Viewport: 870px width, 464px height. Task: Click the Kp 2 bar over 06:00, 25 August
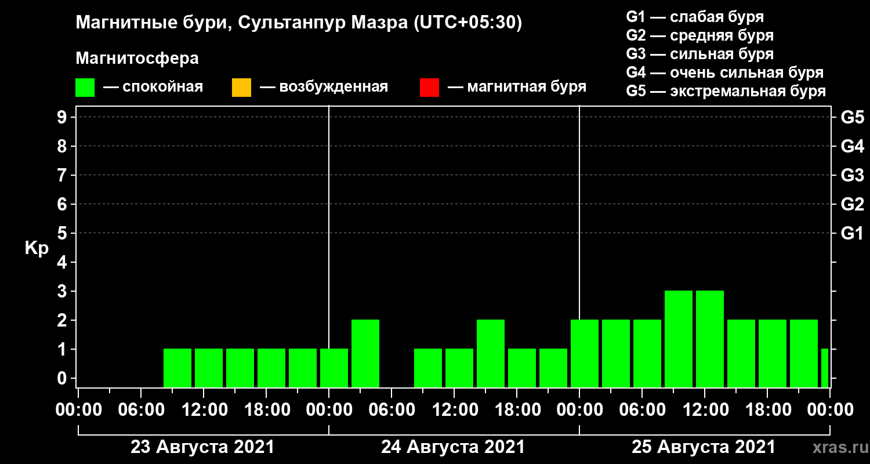click(x=647, y=353)
